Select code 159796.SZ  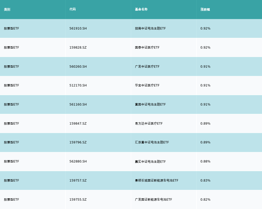pos(78,142)
